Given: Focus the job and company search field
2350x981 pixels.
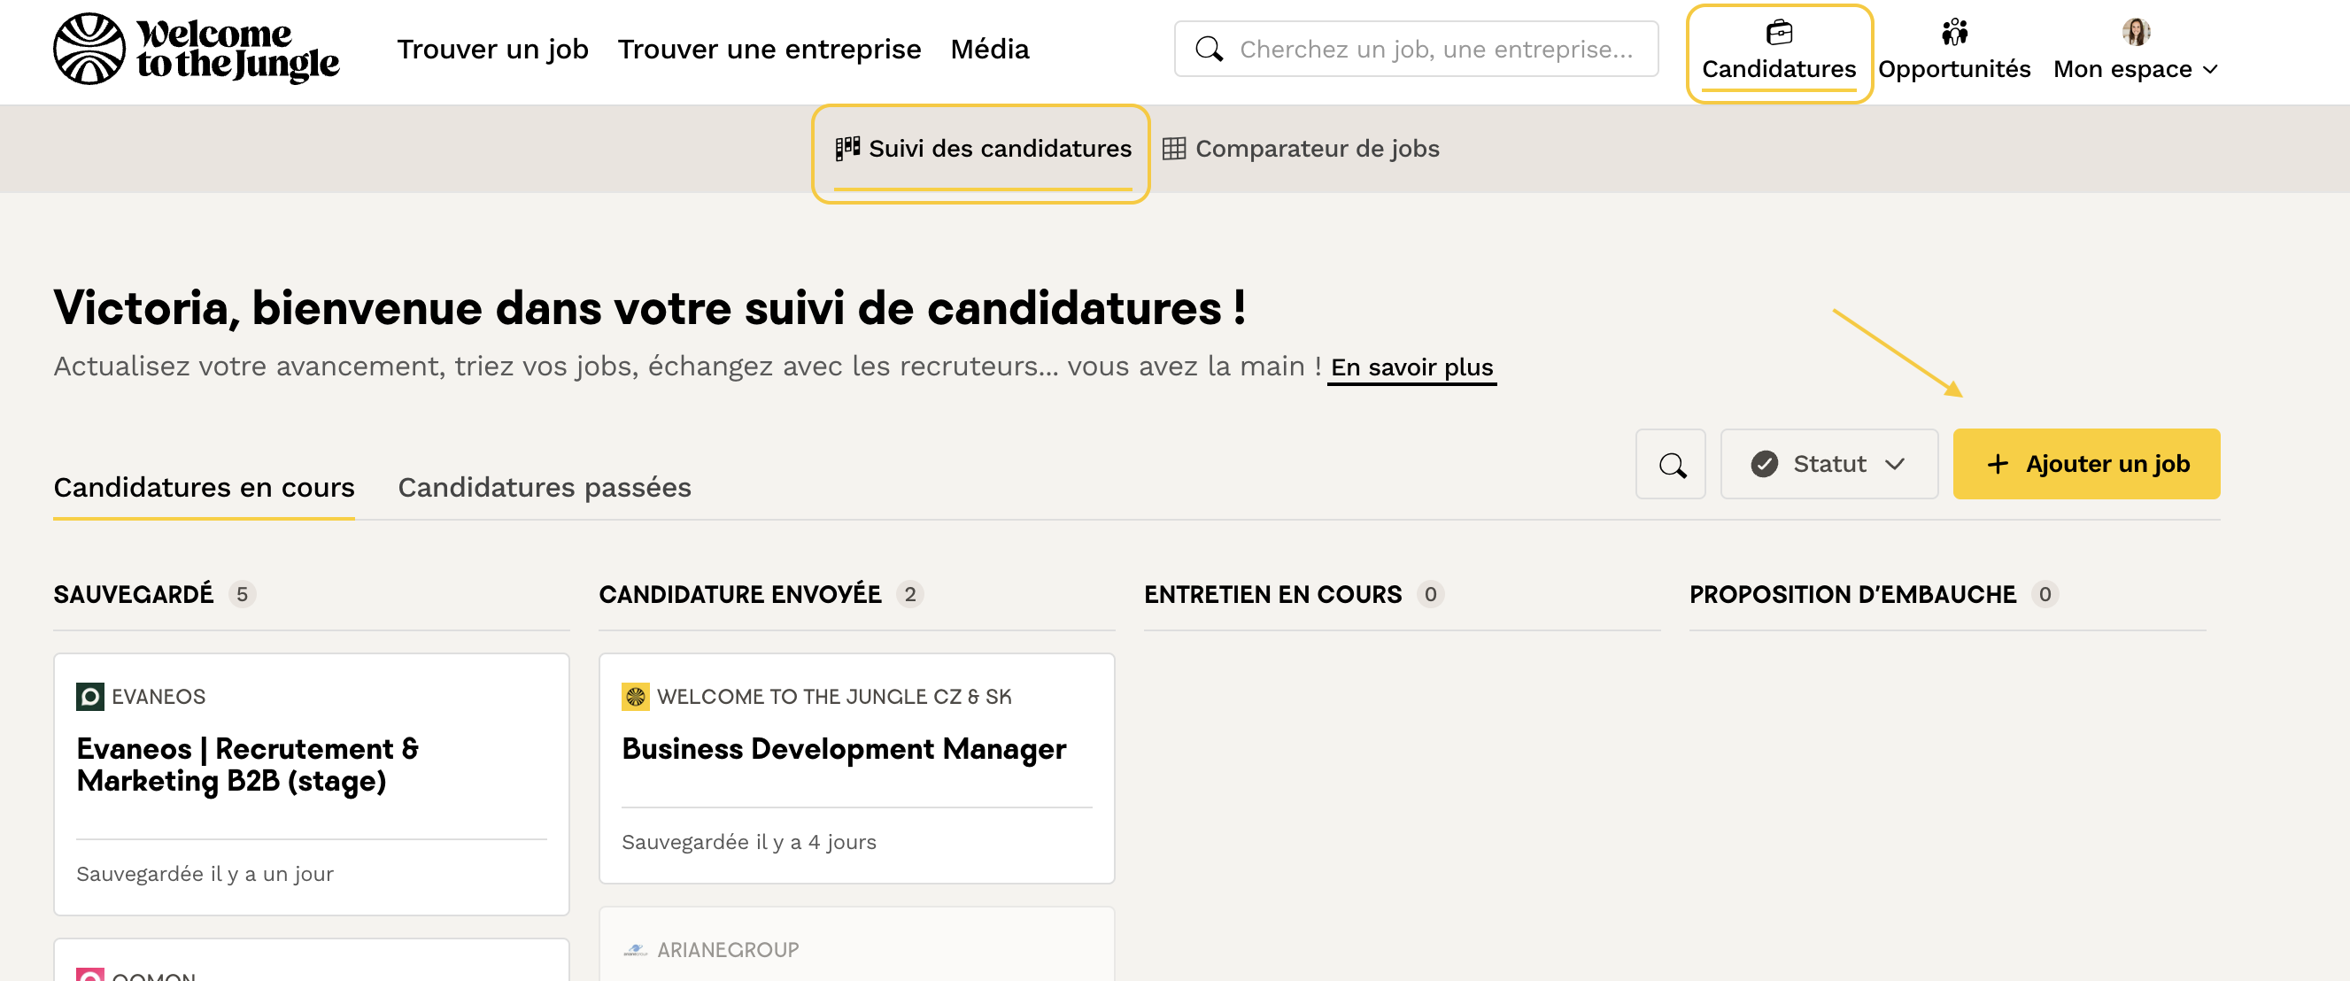Looking at the screenshot, I should point(1434,50).
